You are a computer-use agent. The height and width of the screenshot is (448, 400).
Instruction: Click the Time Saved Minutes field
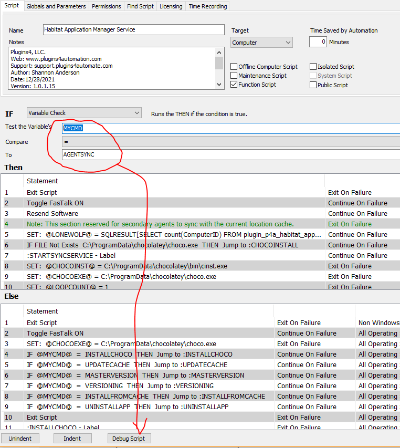[318, 42]
